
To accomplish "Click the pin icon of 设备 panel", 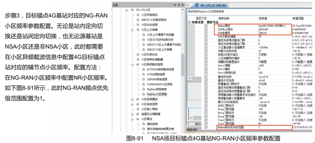I will point(179,5).
